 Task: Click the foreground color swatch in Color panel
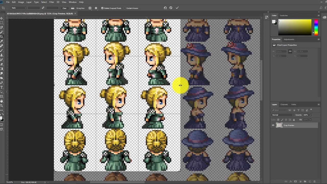[x=274, y=22]
